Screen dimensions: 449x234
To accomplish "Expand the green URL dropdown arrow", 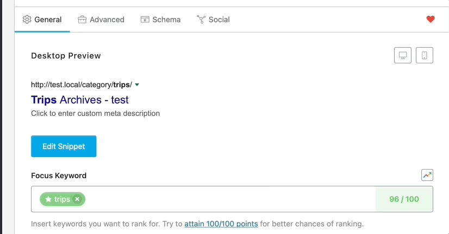I will pyautogui.click(x=137, y=84).
